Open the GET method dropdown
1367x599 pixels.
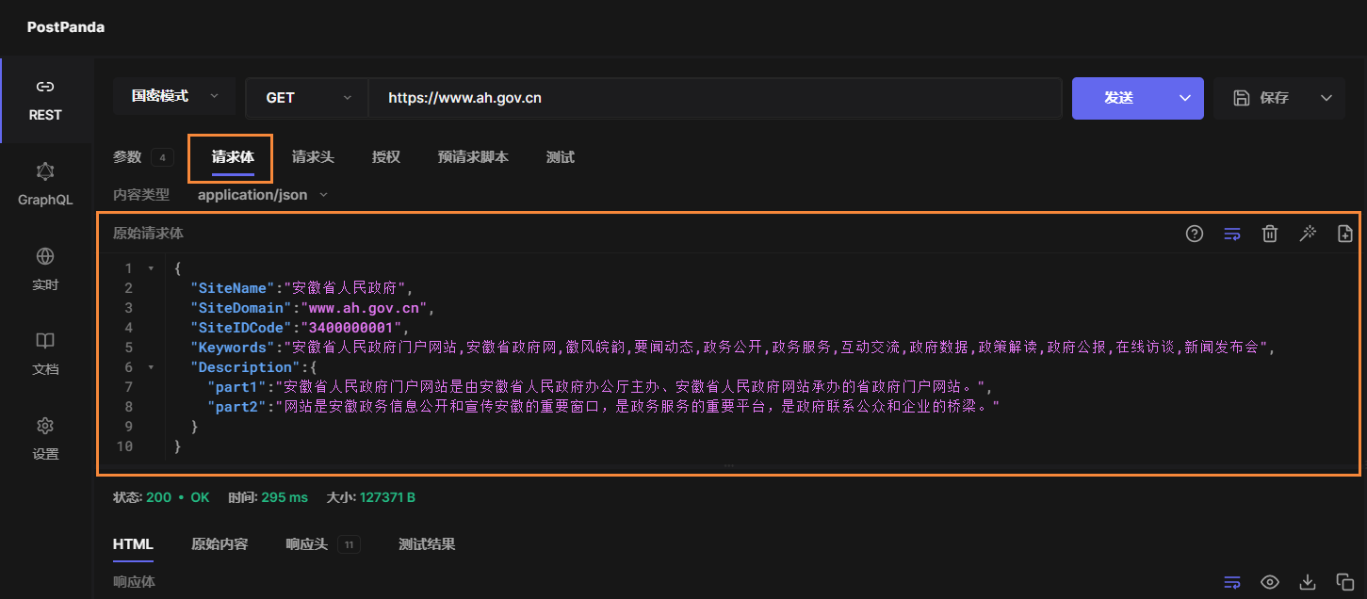305,97
